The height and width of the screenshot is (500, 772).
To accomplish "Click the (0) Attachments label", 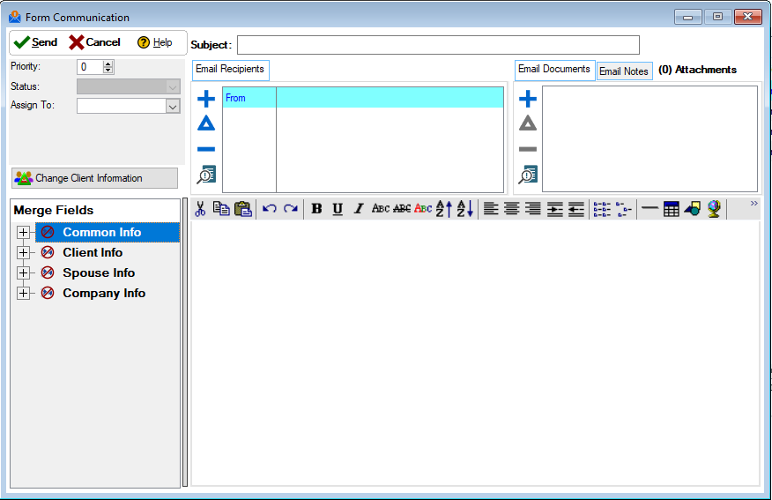I will 697,70.
